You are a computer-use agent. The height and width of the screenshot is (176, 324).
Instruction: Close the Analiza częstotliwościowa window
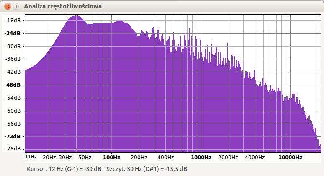8,6
